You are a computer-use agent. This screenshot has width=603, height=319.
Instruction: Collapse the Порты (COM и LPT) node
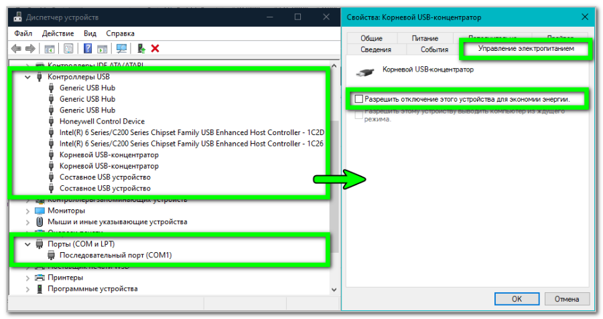(27, 244)
